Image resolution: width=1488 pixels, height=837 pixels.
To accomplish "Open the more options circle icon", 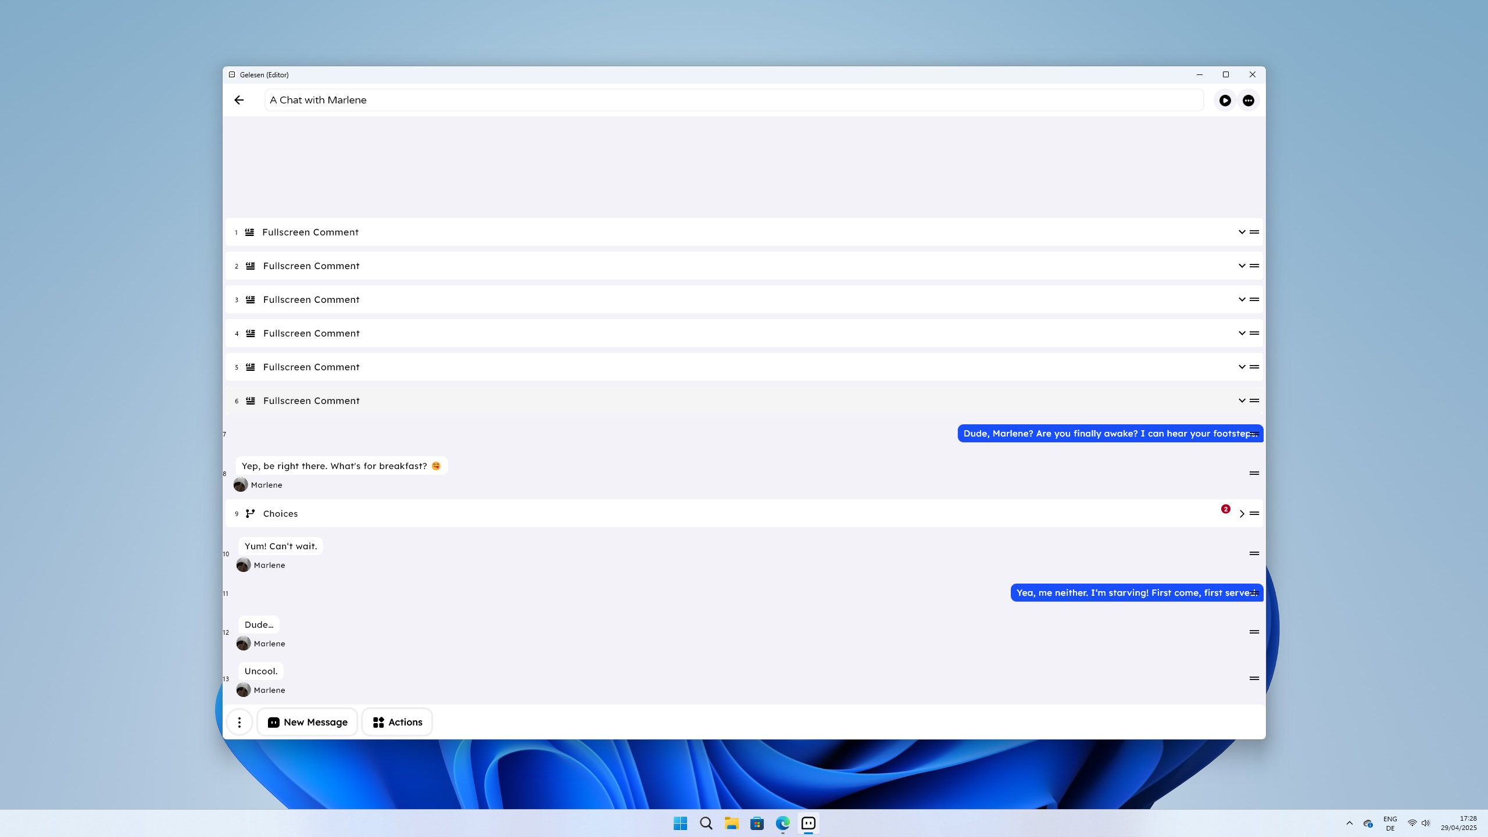I will pos(1248,101).
